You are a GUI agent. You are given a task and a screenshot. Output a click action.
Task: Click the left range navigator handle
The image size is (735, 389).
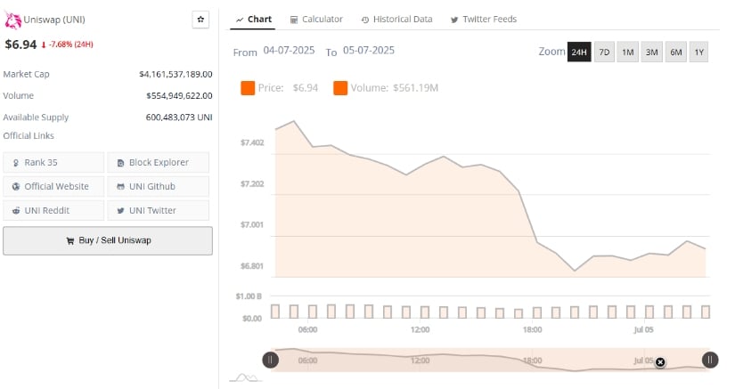[x=271, y=360]
